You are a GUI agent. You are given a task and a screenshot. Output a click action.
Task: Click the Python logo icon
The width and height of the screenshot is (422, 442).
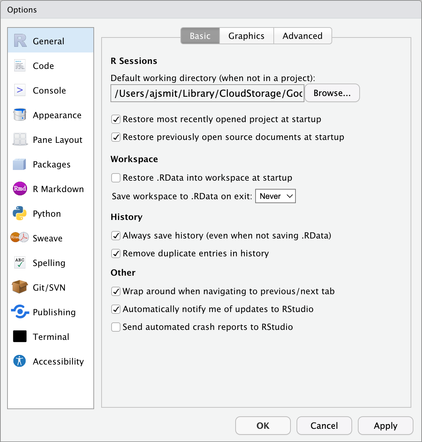pyautogui.click(x=20, y=213)
